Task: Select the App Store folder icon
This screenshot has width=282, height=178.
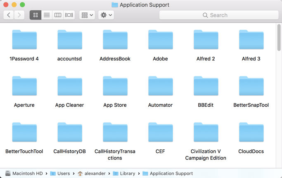Action: click(115, 86)
